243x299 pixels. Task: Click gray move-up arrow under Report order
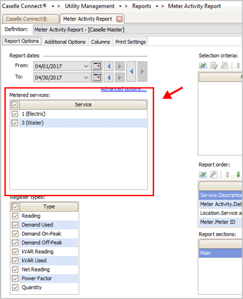click(228, 175)
